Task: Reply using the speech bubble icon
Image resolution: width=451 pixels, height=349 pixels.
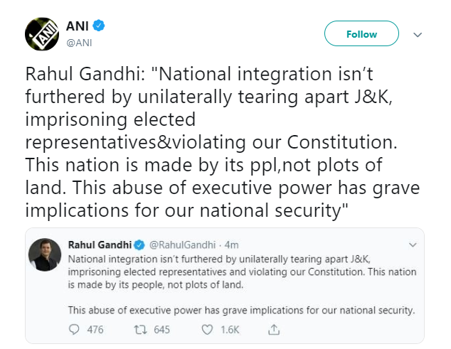Action: click(74, 330)
